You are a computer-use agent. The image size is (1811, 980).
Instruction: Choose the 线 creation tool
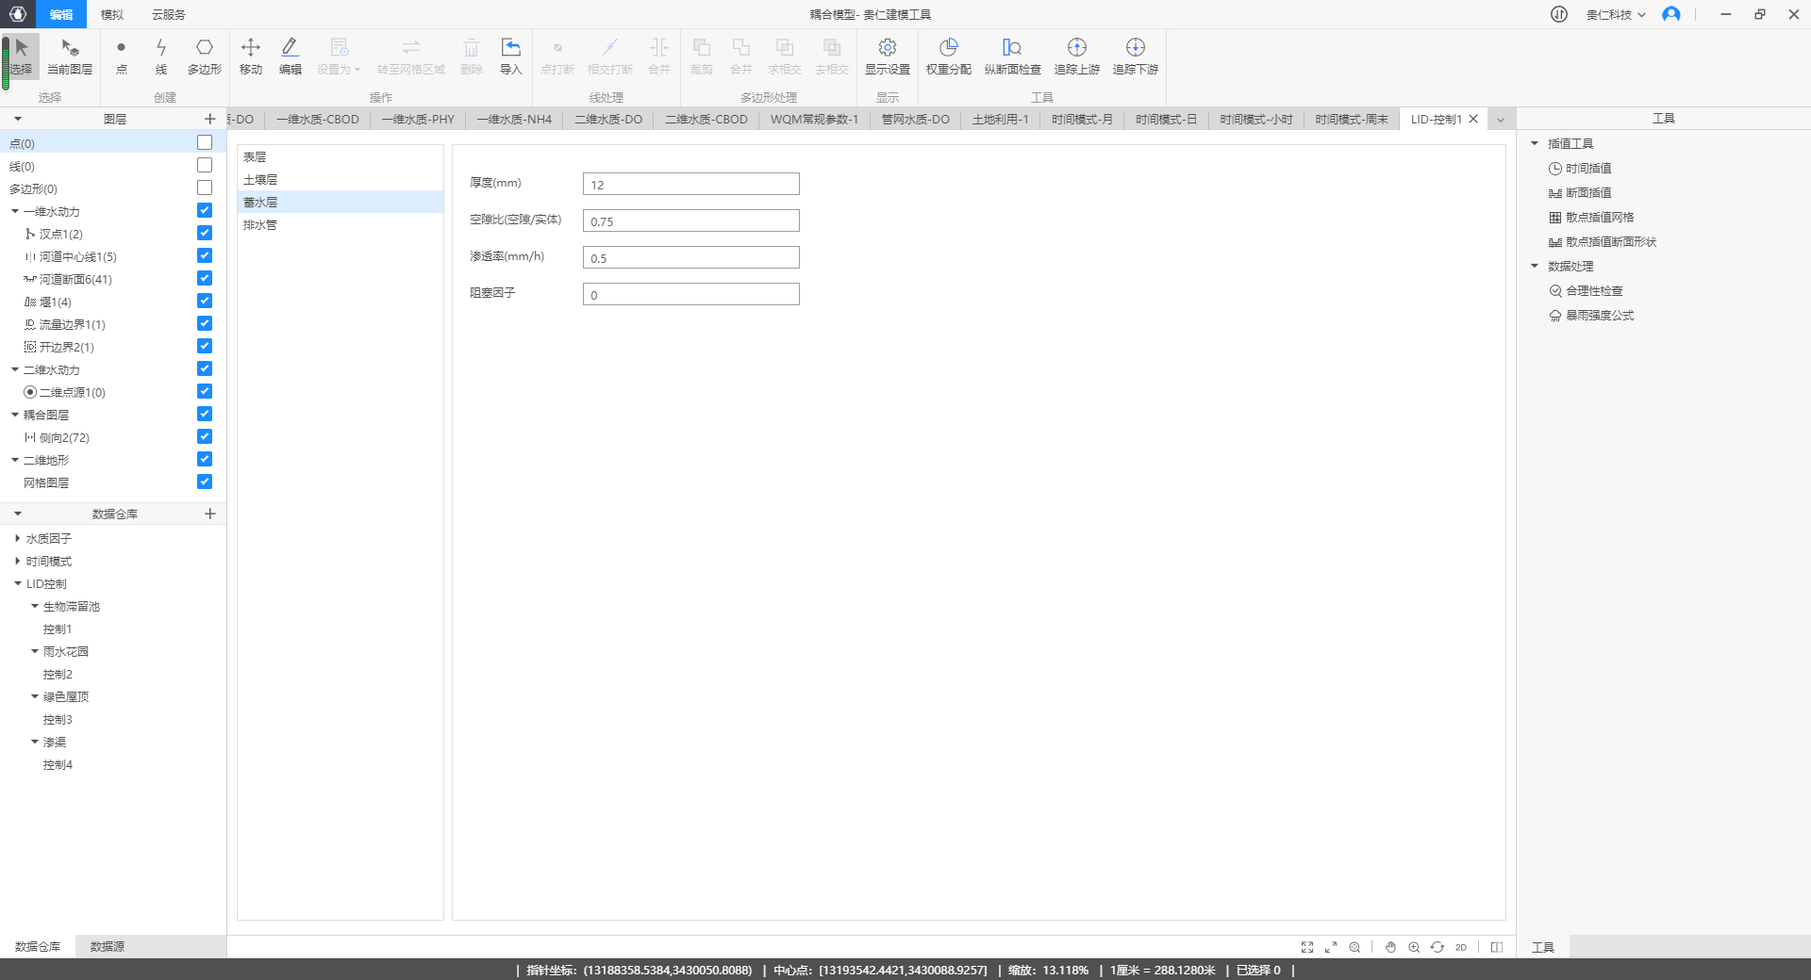click(161, 57)
